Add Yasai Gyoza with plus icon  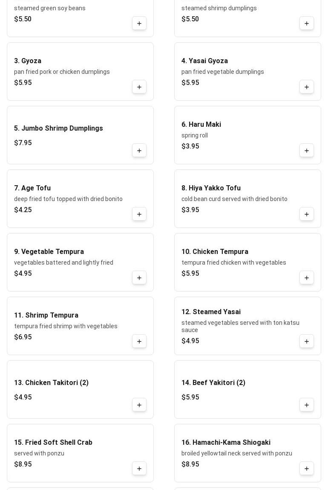point(307,87)
